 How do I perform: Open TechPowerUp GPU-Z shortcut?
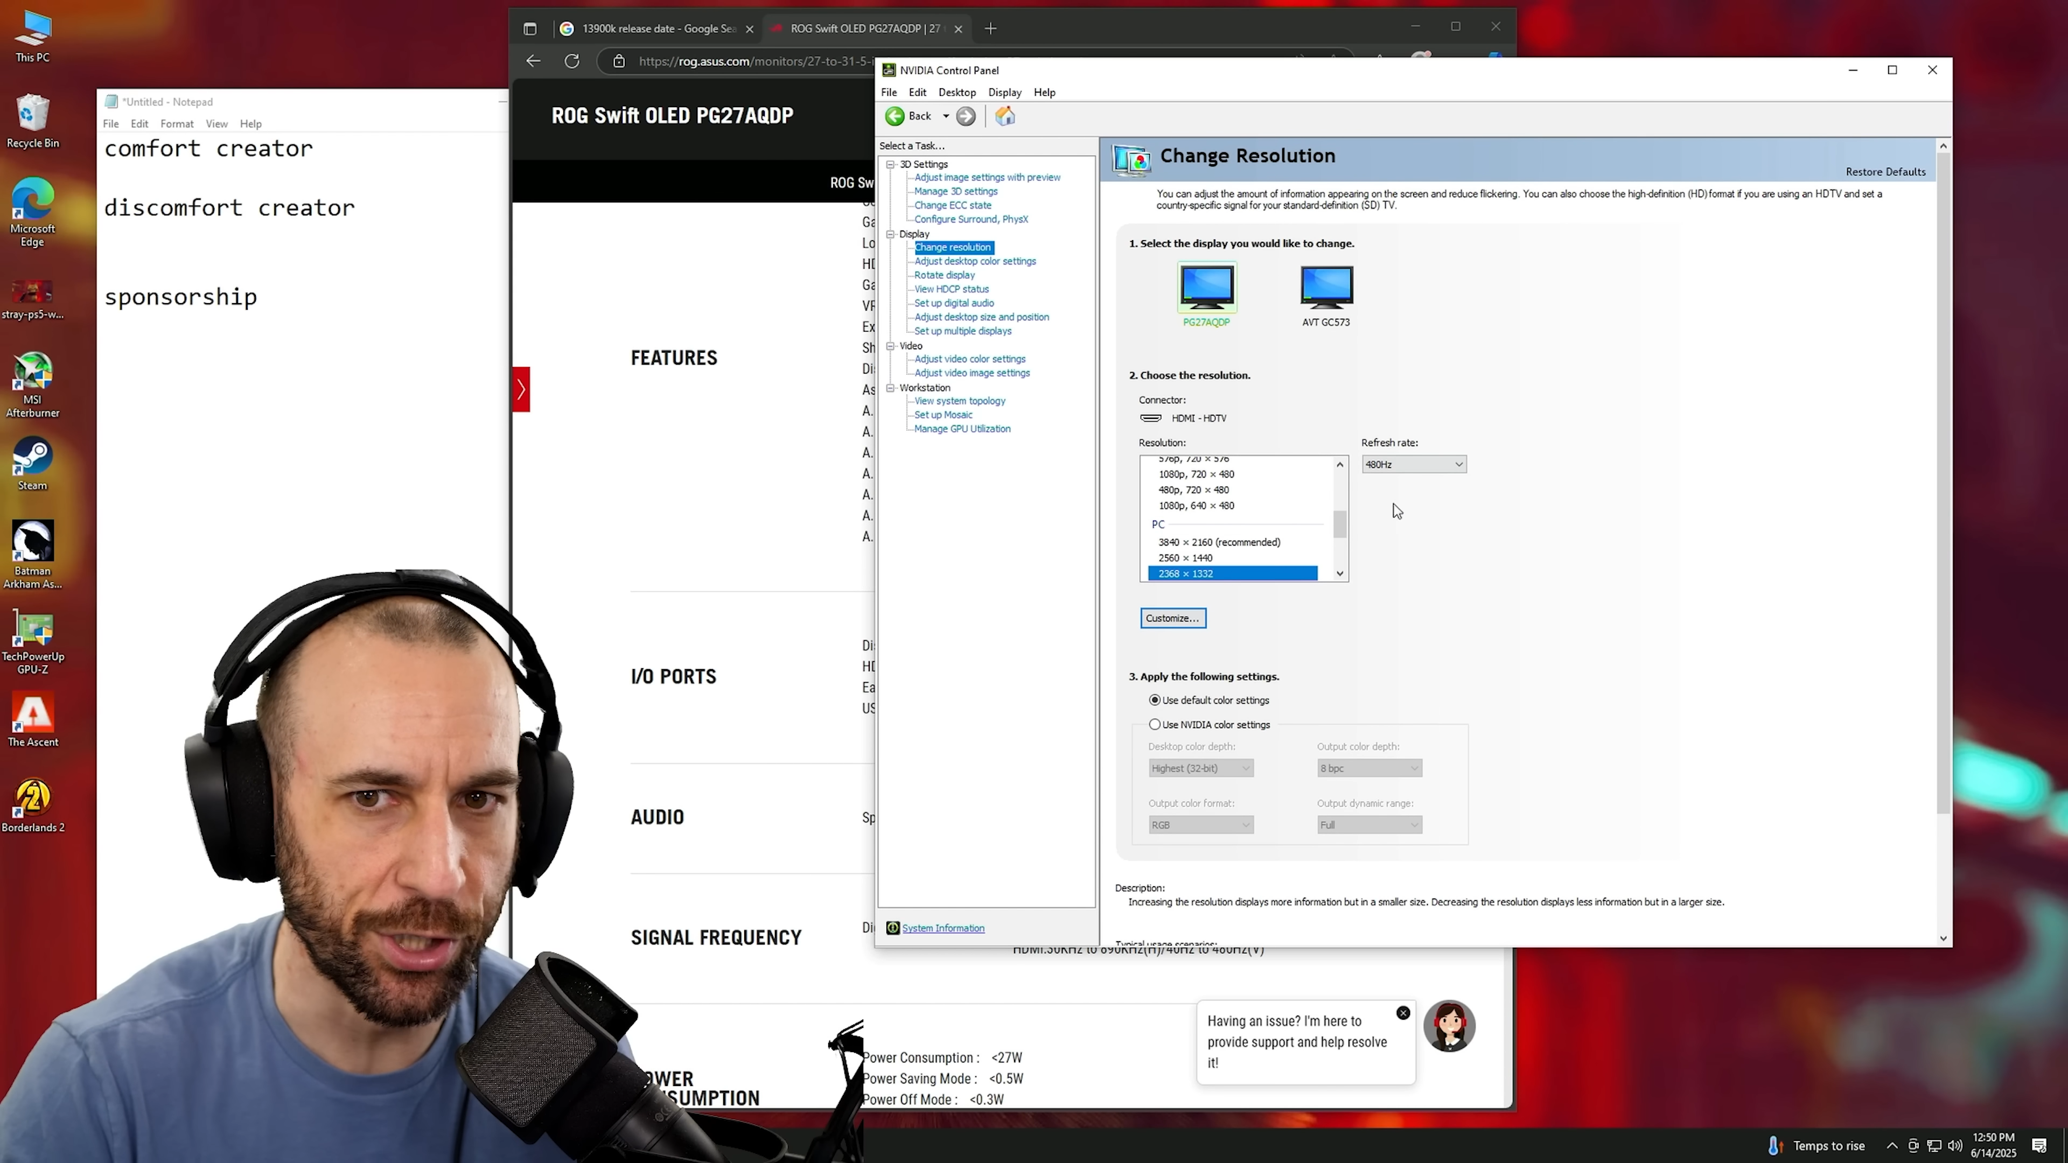tap(32, 642)
